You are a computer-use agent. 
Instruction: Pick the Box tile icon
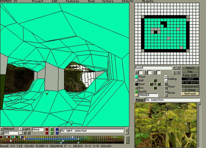[x=136, y=88]
